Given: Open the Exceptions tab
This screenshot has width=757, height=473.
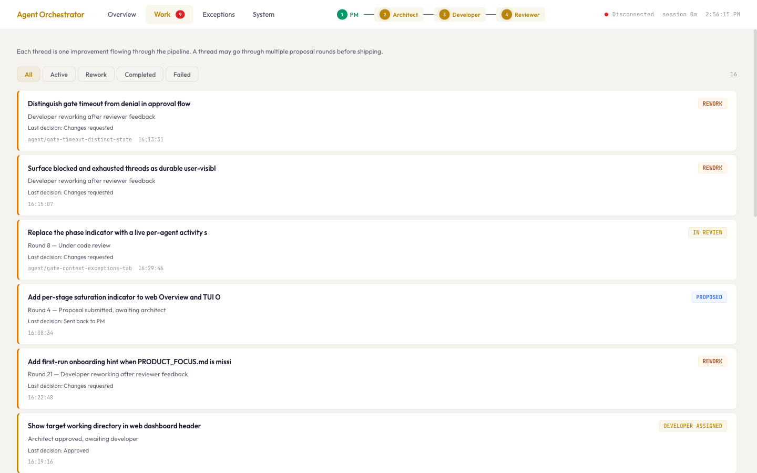Looking at the screenshot, I should click(x=219, y=14).
